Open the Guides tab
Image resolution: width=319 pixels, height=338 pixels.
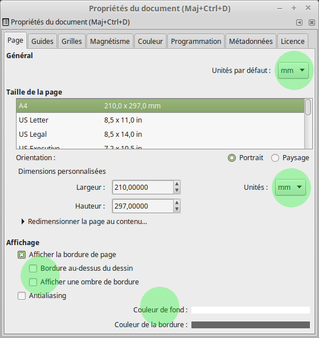point(42,41)
